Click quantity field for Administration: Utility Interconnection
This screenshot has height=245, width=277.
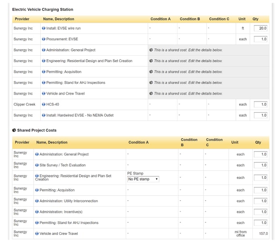coord(260,201)
